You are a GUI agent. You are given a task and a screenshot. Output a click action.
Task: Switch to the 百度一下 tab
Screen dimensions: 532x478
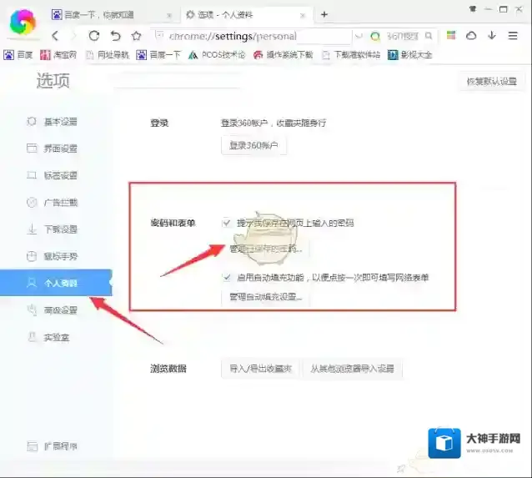112,14
